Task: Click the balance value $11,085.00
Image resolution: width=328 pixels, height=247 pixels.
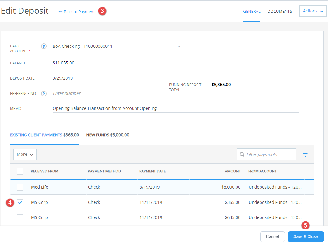Action: pos(64,63)
